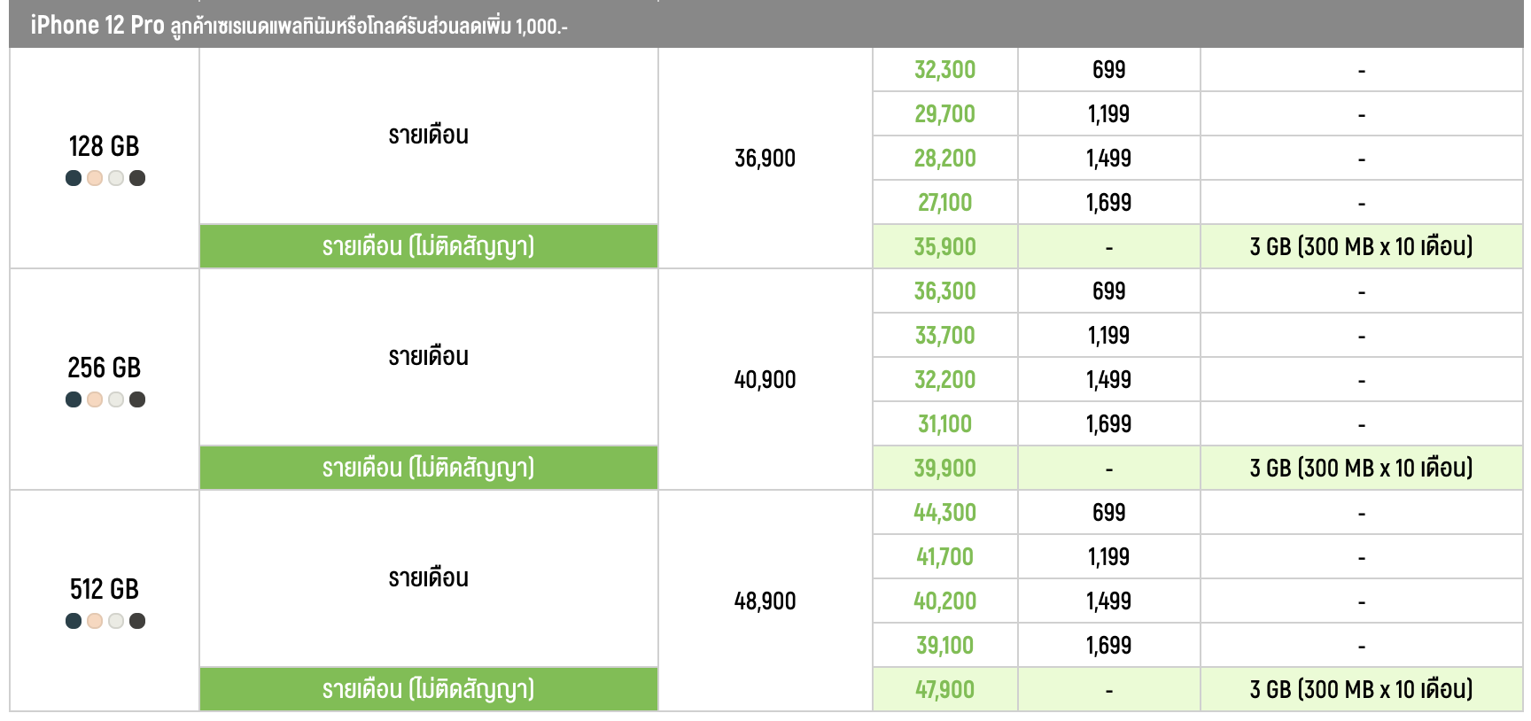This screenshot has height=721, width=1531.
Task: Pick the gold color dot under 512 GB
Action: point(95,621)
